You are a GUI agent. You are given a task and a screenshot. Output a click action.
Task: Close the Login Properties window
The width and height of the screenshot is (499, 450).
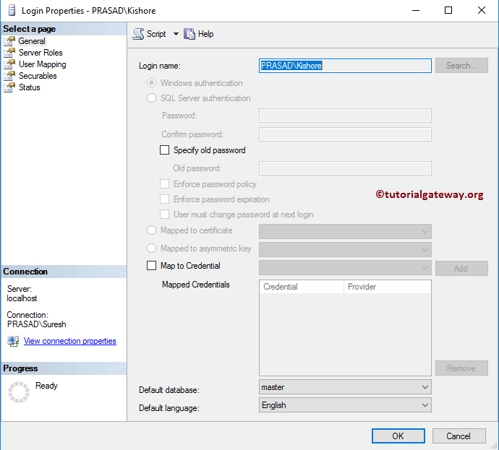[482, 10]
